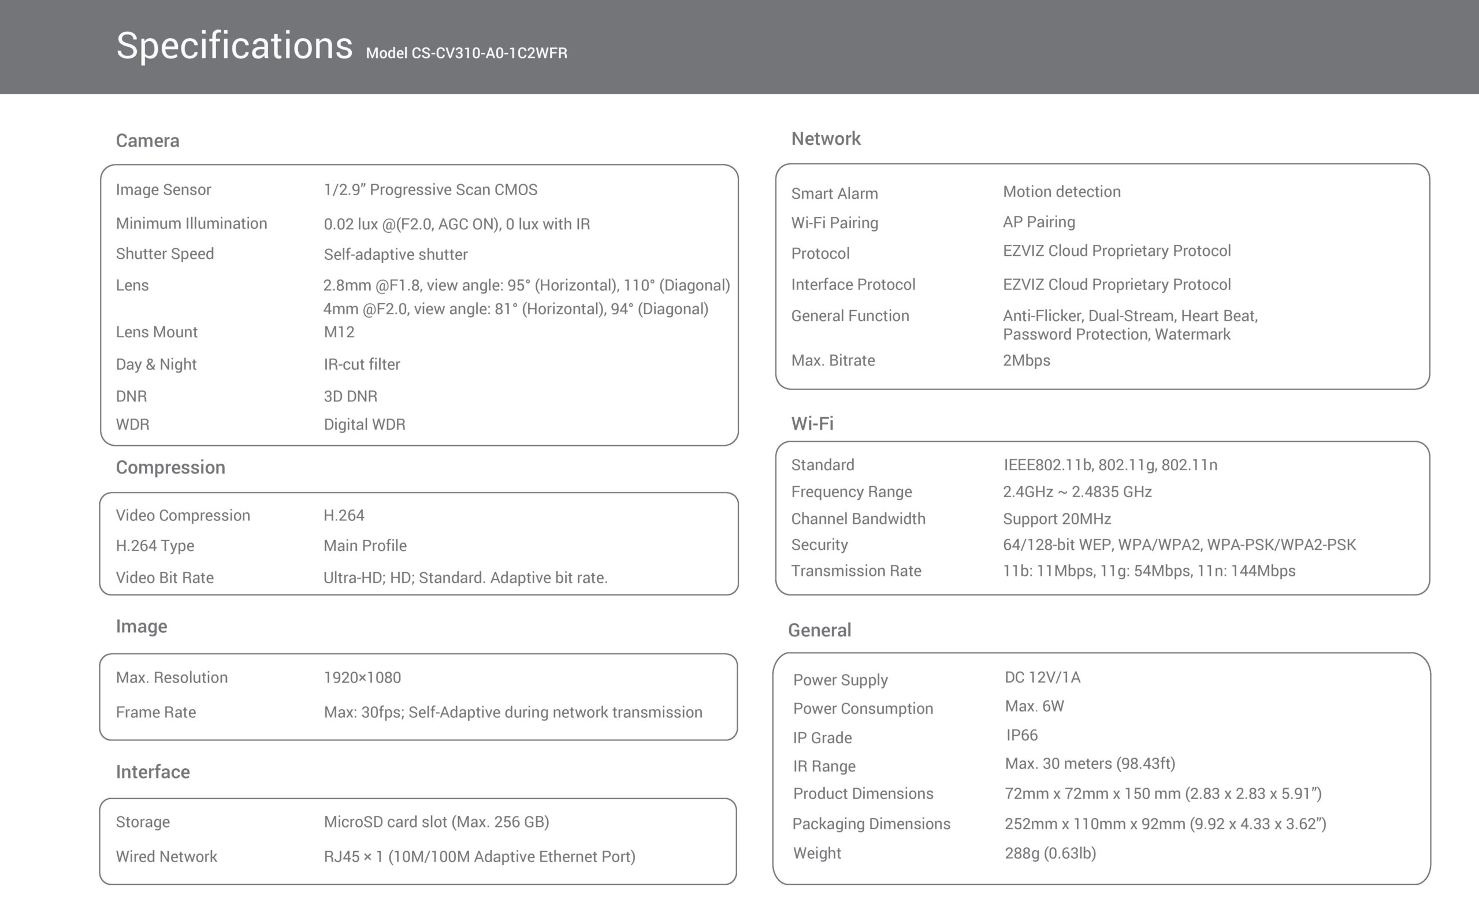Select the 1920×1080 resolution value
The height and width of the screenshot is (924, 1479).
coord(362,677)
